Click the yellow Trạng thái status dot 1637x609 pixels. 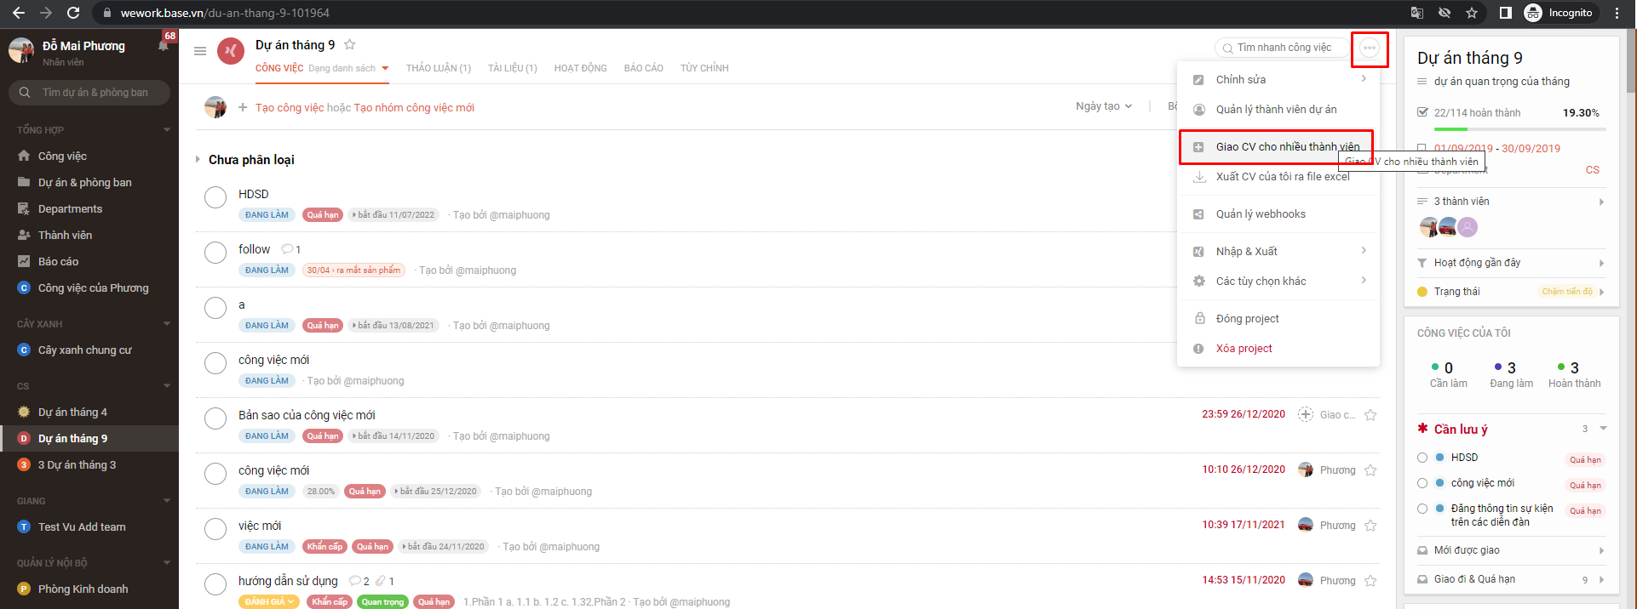pos(1422,292)
